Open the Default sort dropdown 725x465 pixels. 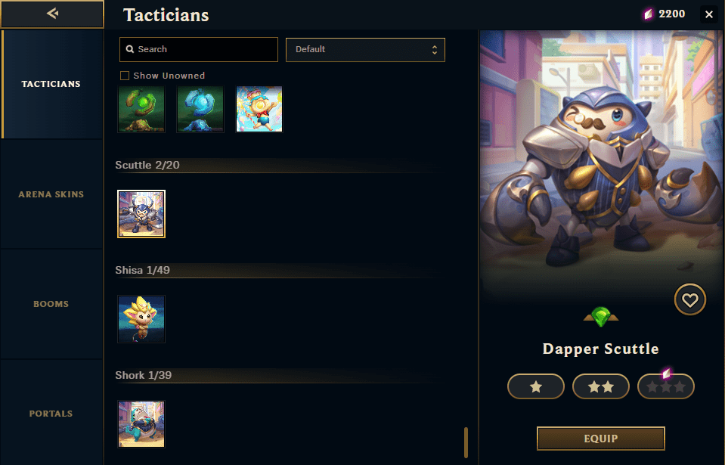pyautogui.click(x=365, y=49)
